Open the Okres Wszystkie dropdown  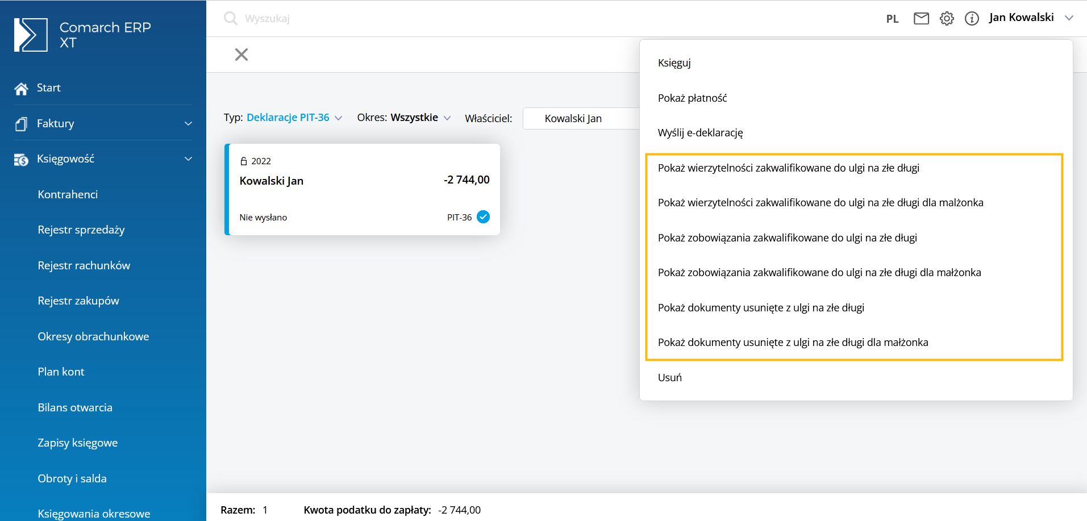coord(403,118)
